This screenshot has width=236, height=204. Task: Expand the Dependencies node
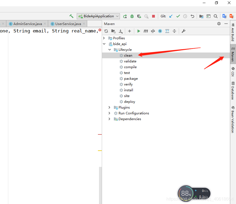[109, 119]
